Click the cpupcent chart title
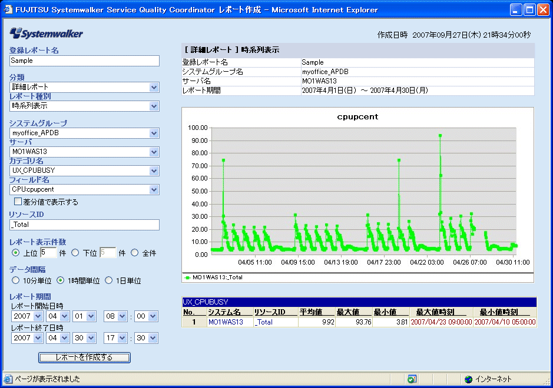 tap(357, 117)
